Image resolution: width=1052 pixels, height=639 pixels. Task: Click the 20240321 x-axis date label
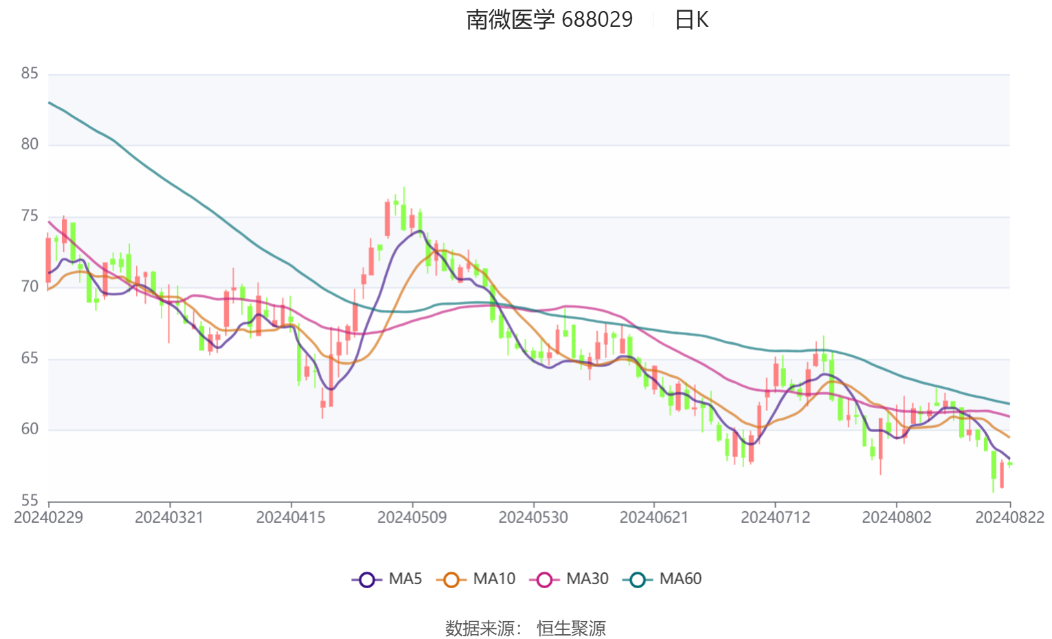pyautogui.click(x=169, y=517)
